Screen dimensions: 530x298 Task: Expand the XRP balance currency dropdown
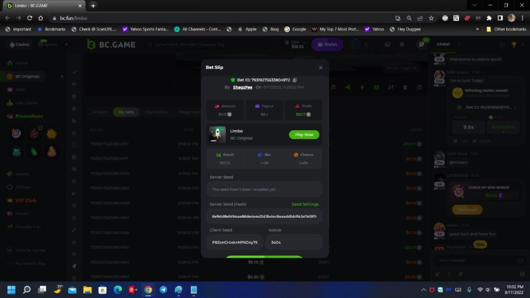304,42
